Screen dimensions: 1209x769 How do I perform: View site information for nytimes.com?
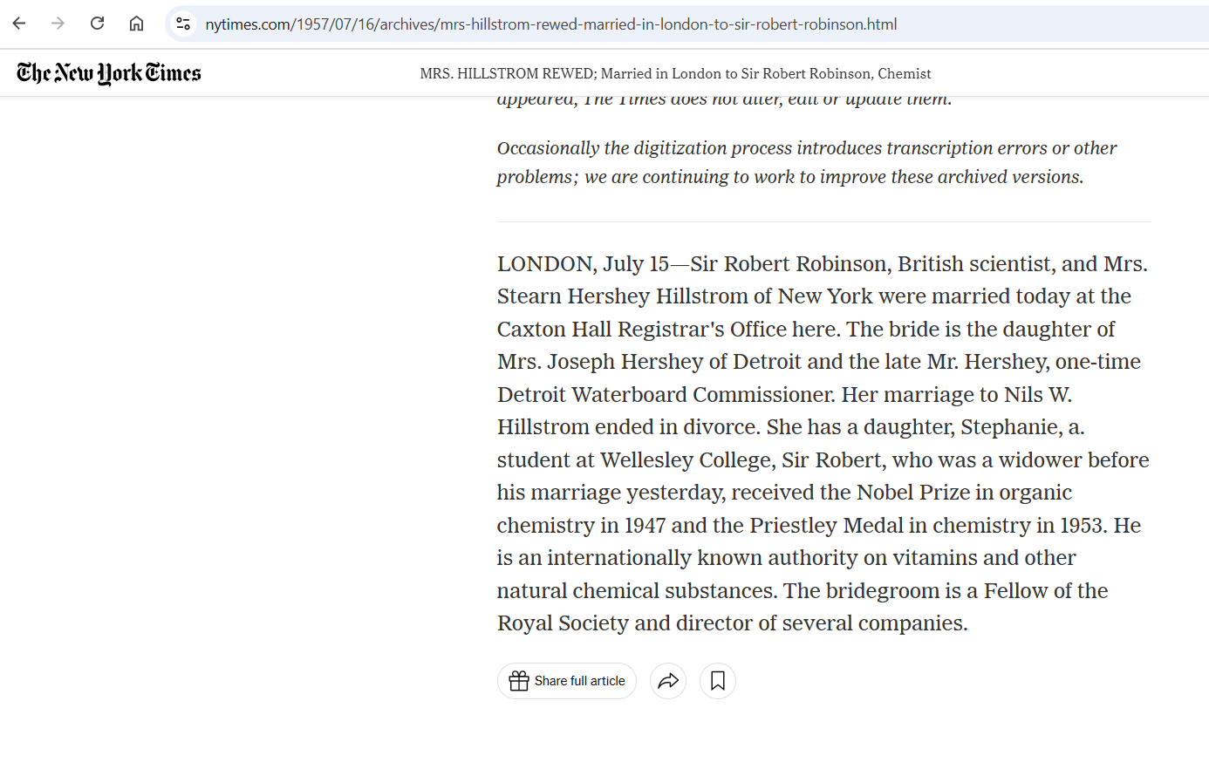[x=183, y=24]
